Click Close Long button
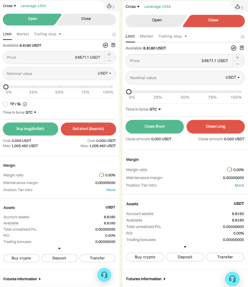 tap(215, 126)
